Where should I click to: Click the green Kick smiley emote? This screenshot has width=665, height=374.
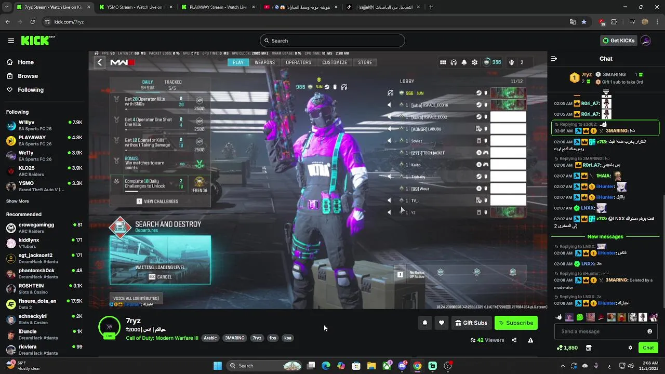pyautogui.click(x=580, y=317)
